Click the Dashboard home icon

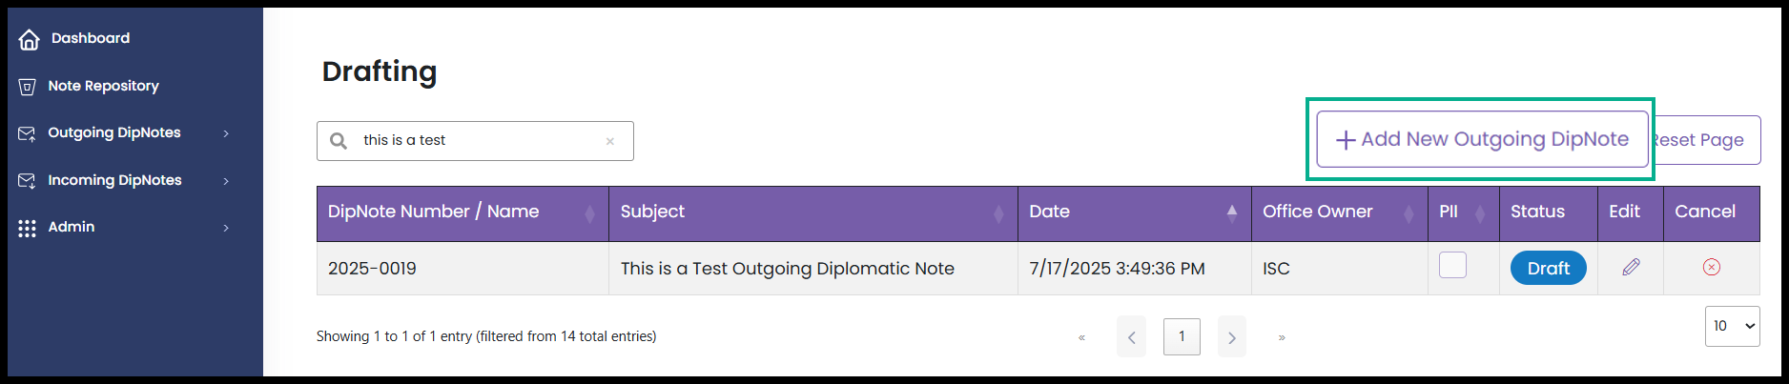[x=30, y=39]
